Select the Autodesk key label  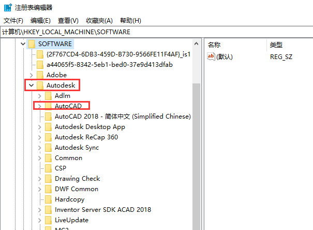click(x=61, y=85)
